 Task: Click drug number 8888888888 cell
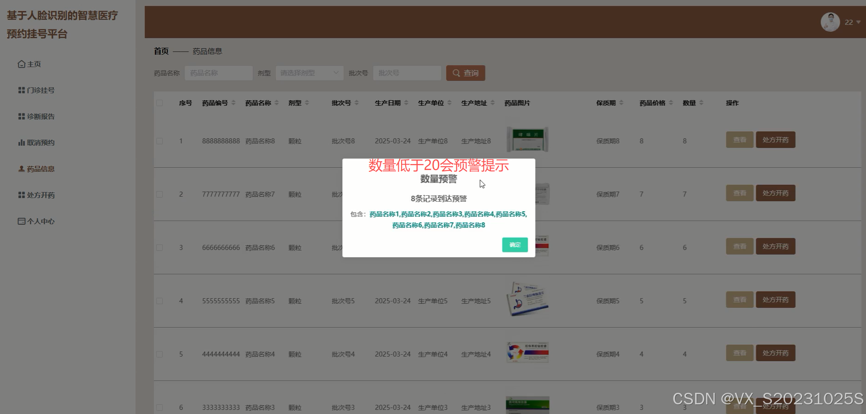[x=221, y=141]
